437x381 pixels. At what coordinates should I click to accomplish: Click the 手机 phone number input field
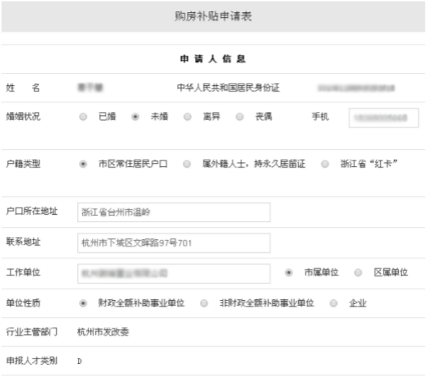coord(383,118)
